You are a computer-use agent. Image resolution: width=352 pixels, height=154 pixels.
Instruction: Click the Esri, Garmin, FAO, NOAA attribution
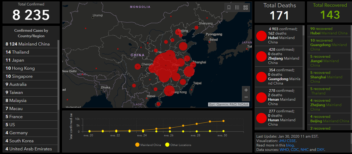[229, 105]
